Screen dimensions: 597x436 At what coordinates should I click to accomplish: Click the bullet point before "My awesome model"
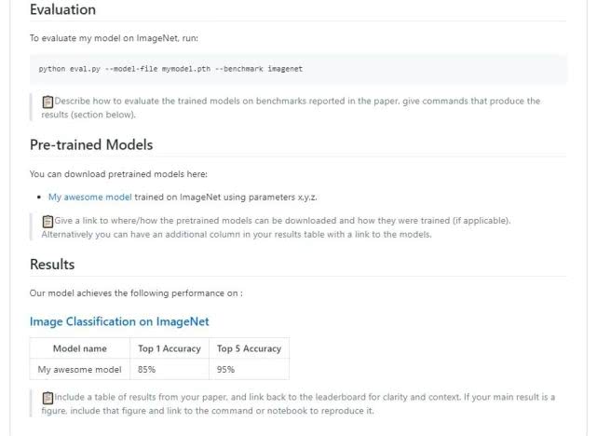pyautogui.click(x=38, y=198)
